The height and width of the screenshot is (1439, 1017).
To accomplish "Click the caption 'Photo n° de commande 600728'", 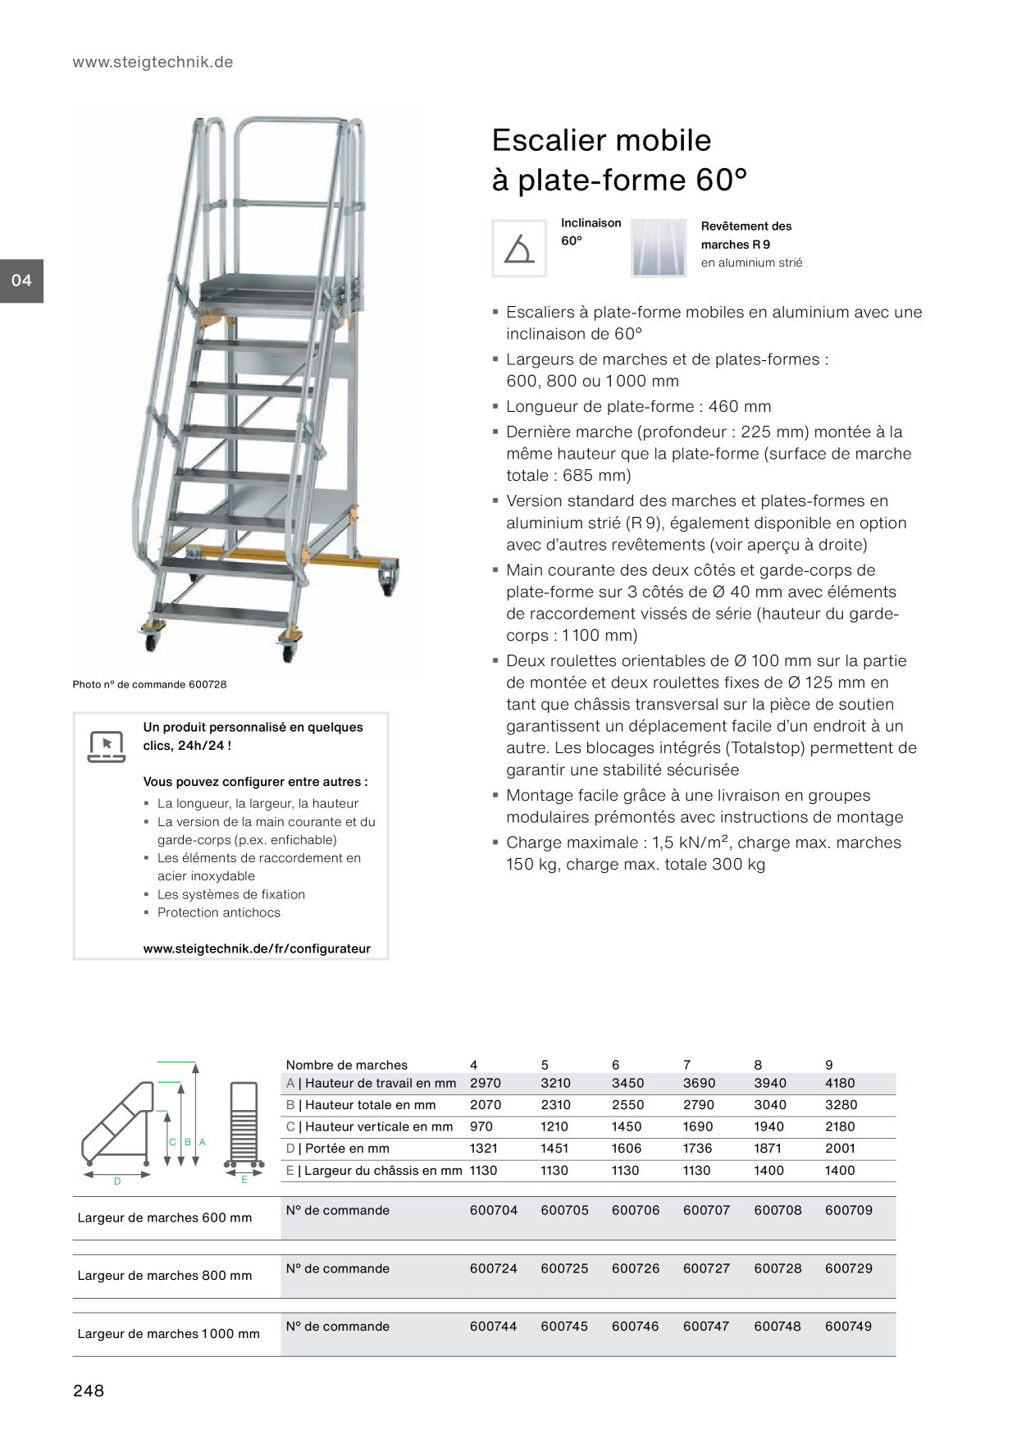I will point(149,684).
